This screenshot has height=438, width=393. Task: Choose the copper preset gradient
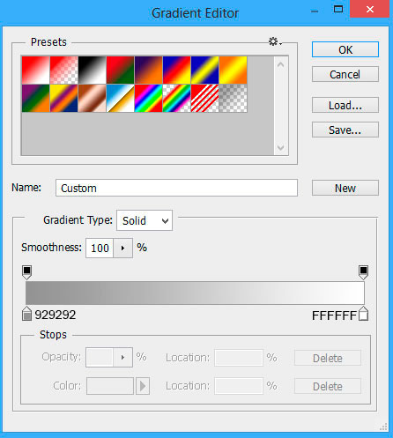pos(92,98)
